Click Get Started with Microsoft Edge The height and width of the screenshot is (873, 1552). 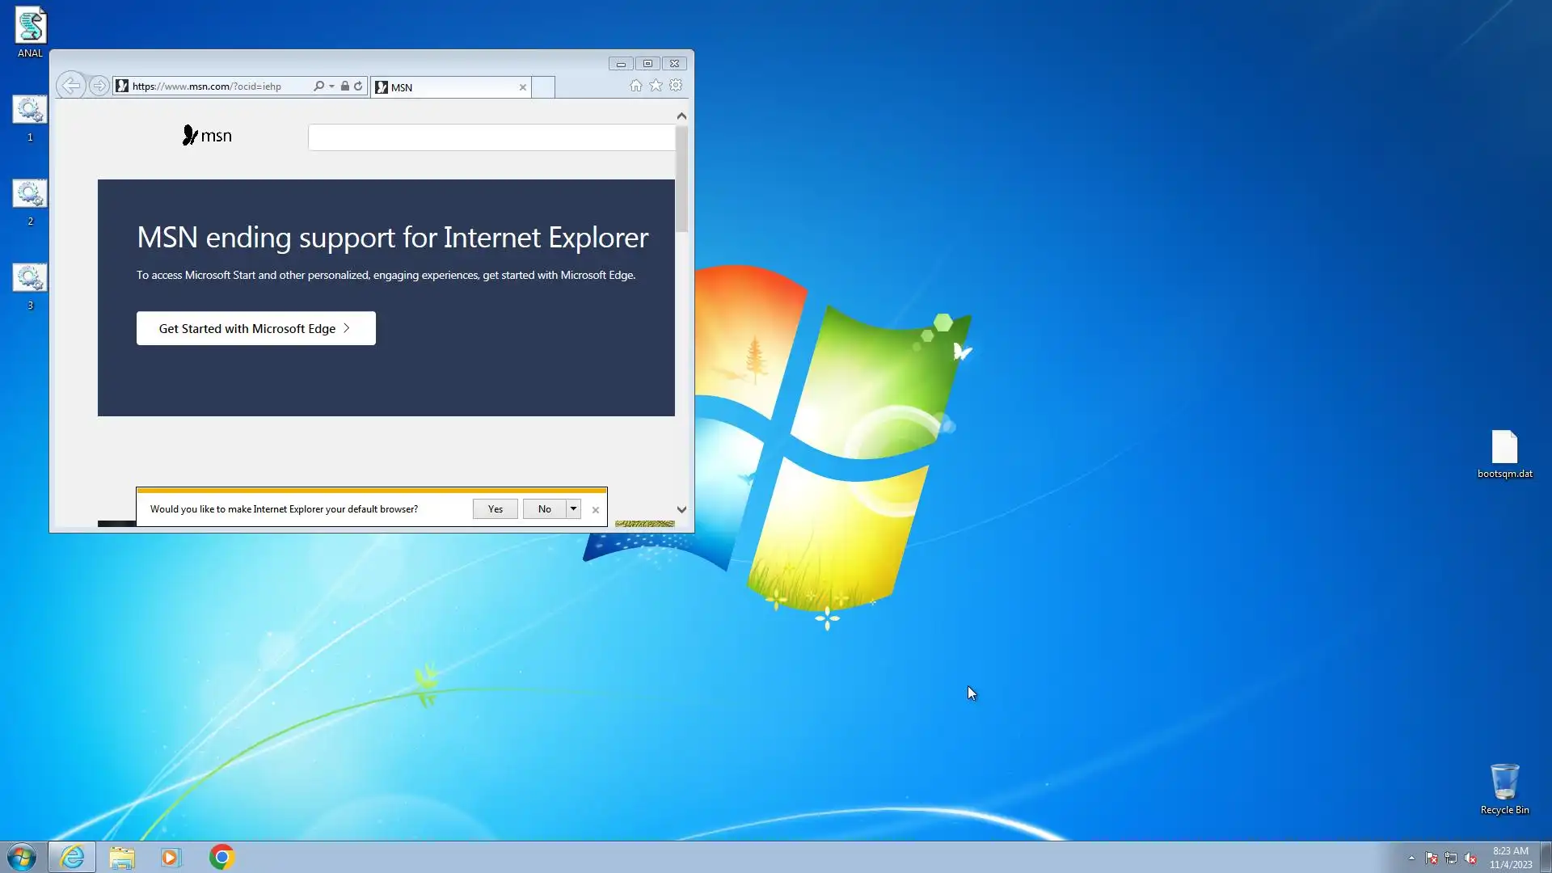(x=255, y=328)
